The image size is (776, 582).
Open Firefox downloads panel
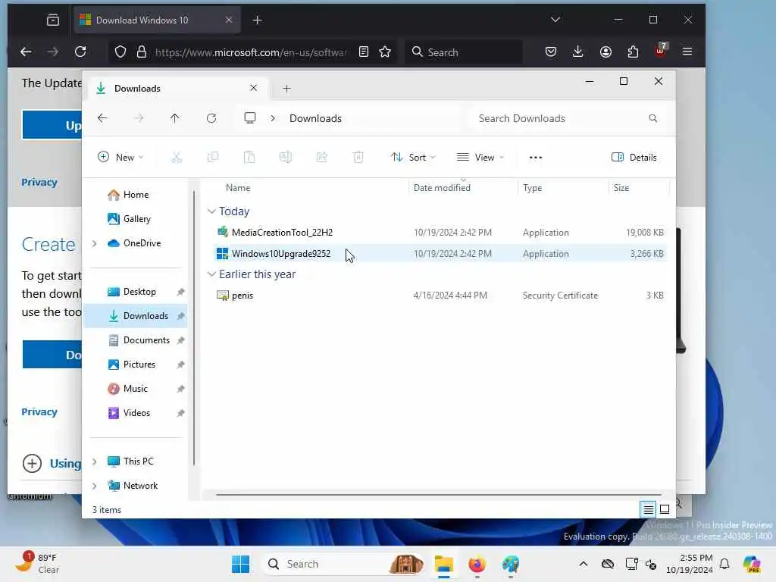click(x=577, y=52)
